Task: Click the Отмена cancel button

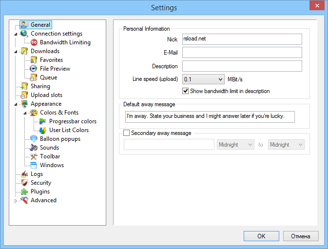Action: pyautogui.click(x=300, y=236)
